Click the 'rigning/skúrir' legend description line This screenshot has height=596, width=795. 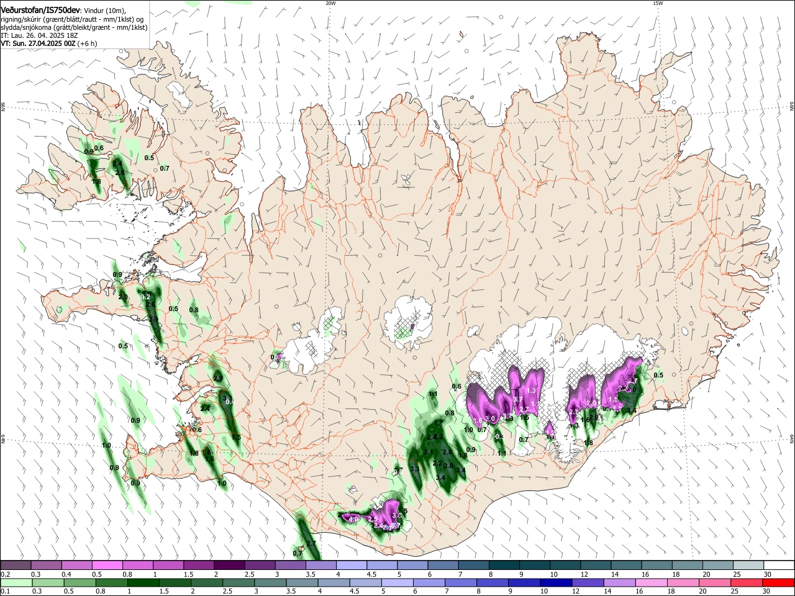(72, 19)
